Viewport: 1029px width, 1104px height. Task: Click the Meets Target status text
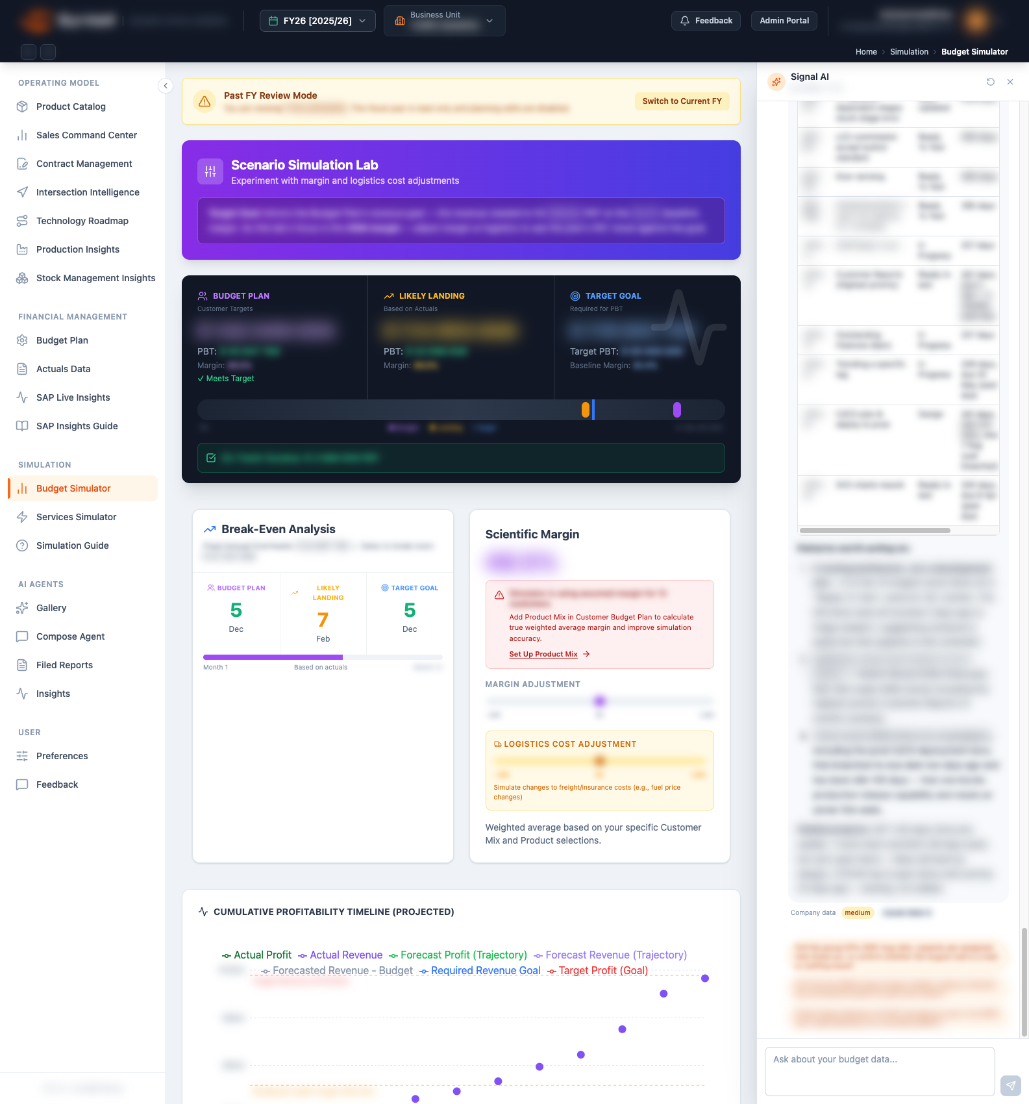pyautogui.click(x=226, y=379)
